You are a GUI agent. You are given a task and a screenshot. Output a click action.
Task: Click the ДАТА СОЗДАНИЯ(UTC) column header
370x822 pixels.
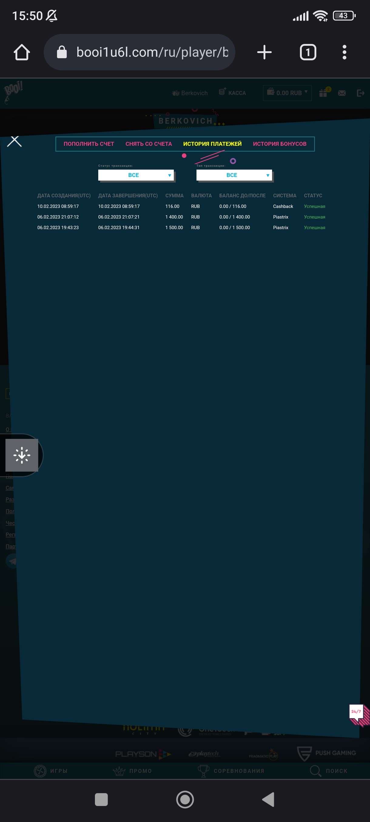(64, 195)
